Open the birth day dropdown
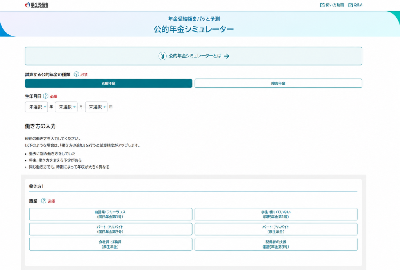 tap(96, 107)
